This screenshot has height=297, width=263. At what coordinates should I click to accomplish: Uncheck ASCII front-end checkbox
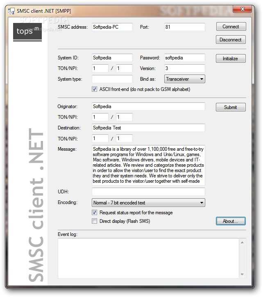[x=94, y=89]
